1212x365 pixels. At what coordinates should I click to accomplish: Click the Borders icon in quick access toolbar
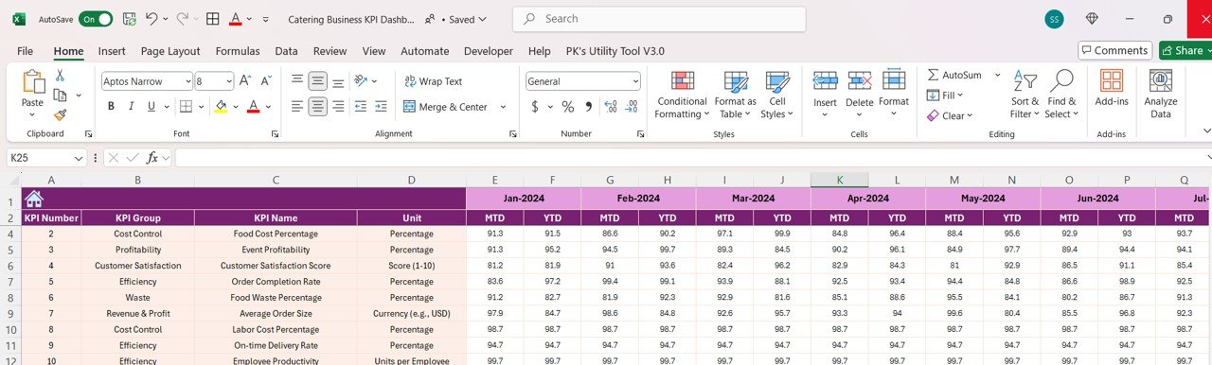213,19
